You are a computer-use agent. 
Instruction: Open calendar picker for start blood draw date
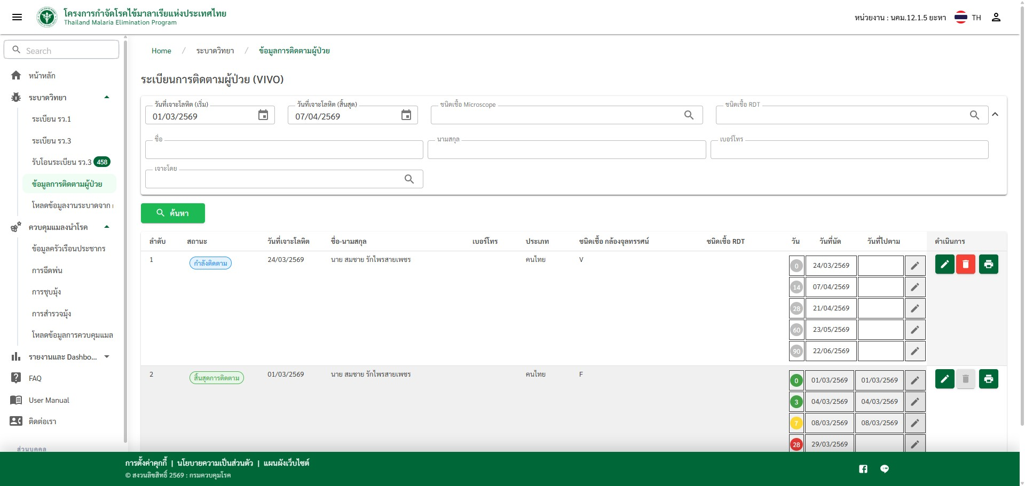263,115
